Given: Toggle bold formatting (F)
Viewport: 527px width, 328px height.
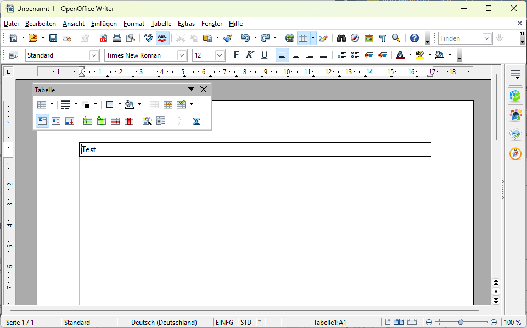Looking at the screenshot, I should [236, 55].
